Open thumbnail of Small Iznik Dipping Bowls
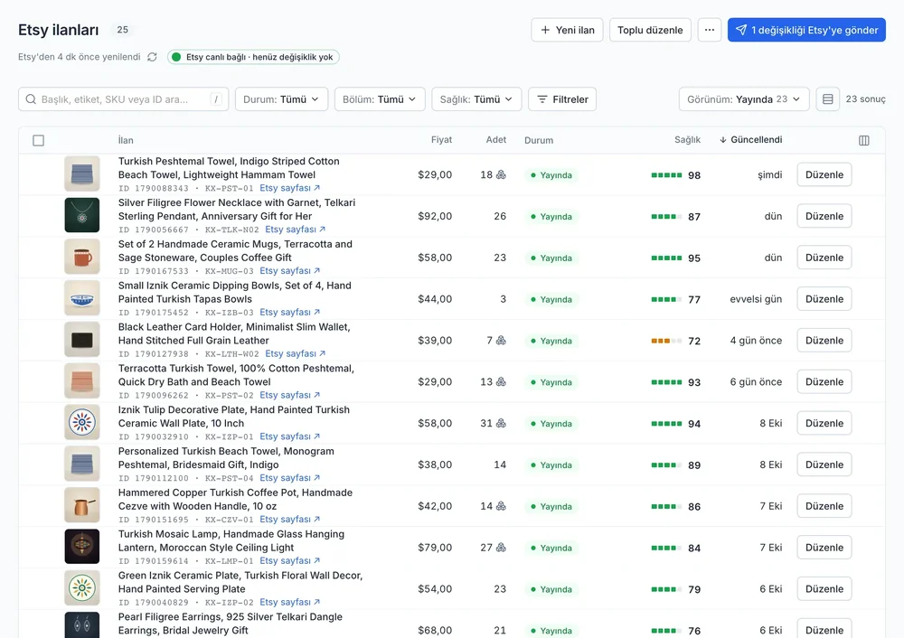 (82, 298)
